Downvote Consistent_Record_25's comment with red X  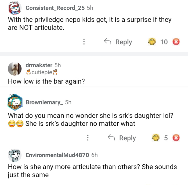(176, 42)
